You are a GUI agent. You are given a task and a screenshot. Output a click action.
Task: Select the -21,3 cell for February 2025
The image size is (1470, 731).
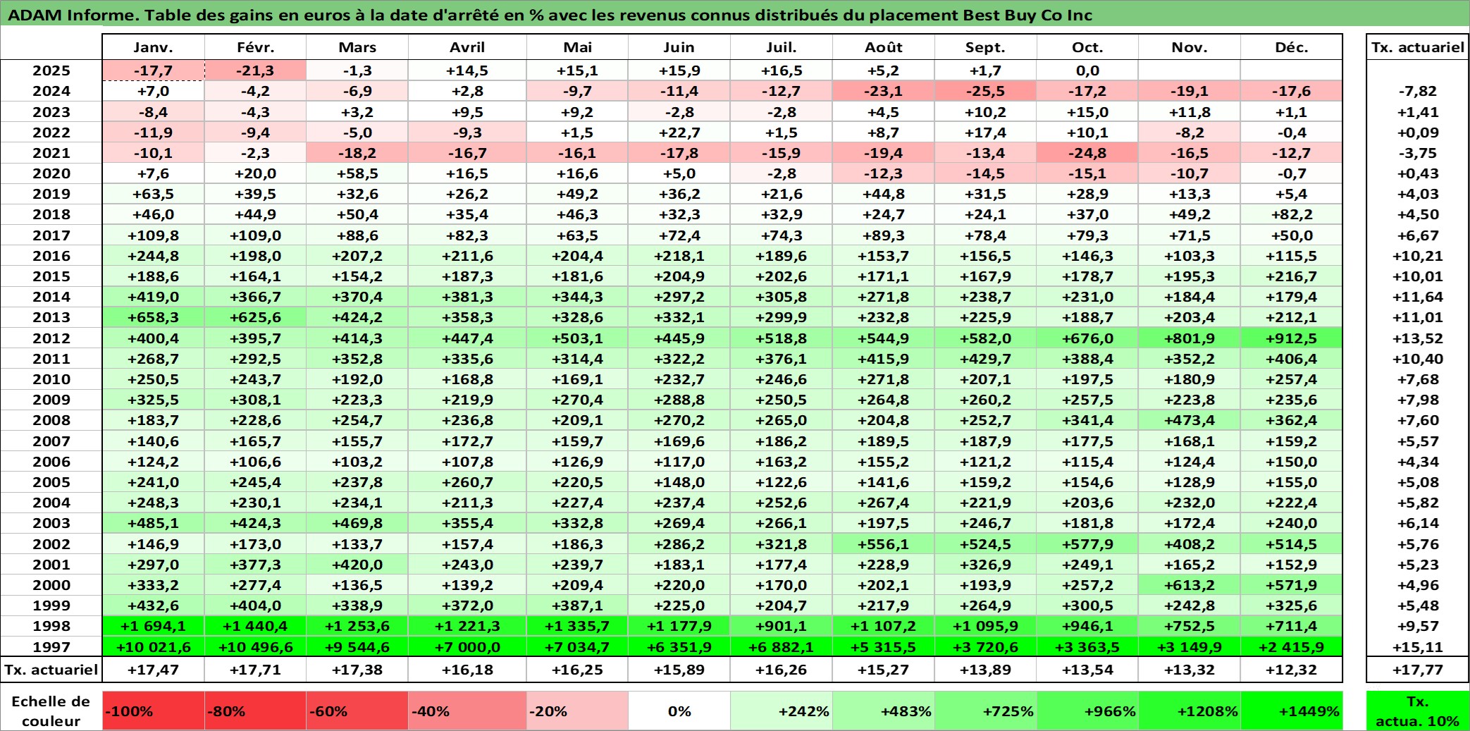click(x=255, y=70)
